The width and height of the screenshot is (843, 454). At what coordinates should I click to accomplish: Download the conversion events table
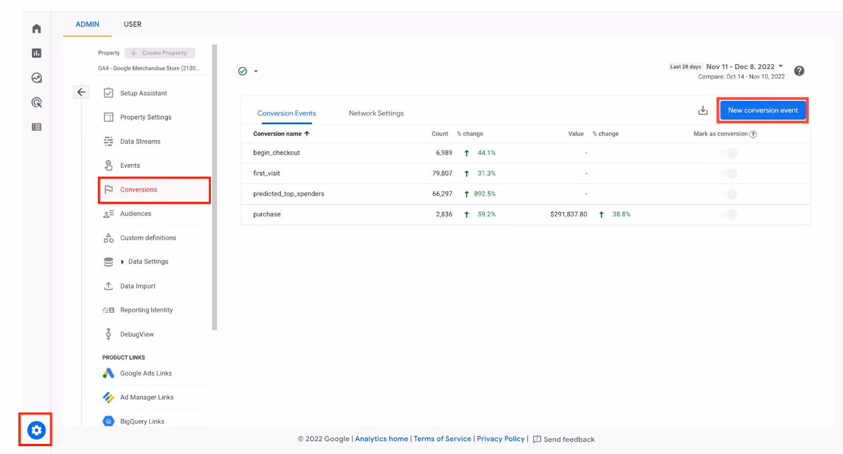point(703,110)
